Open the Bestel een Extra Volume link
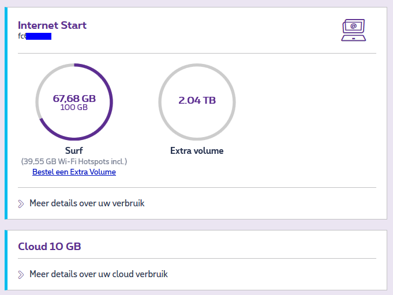The image size is (393, 295). coord(74,172)
